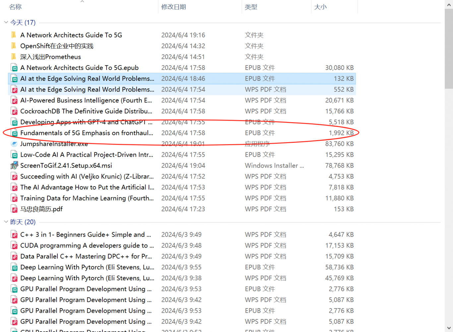Image resolution: width=453 pixels, height=332 pixels.
Task: Click the size cell "30,080 KB"
Action: coord(339,68)
